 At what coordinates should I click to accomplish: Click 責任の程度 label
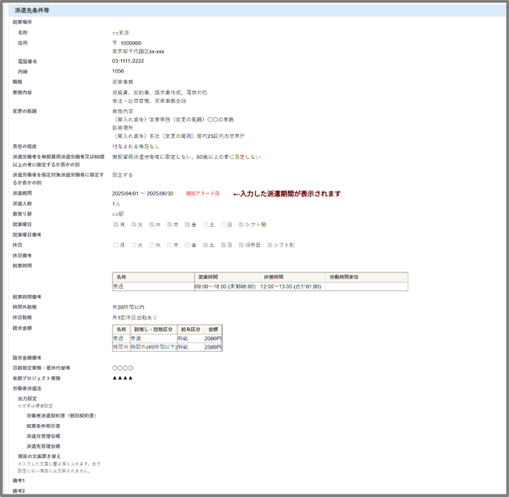coord(25,147)
